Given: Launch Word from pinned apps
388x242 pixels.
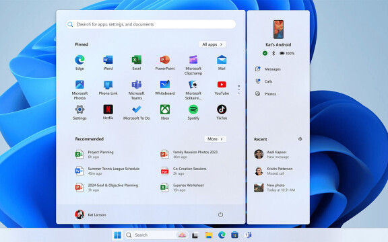Looking at the screenshot, I should click(x=108, y=63).
